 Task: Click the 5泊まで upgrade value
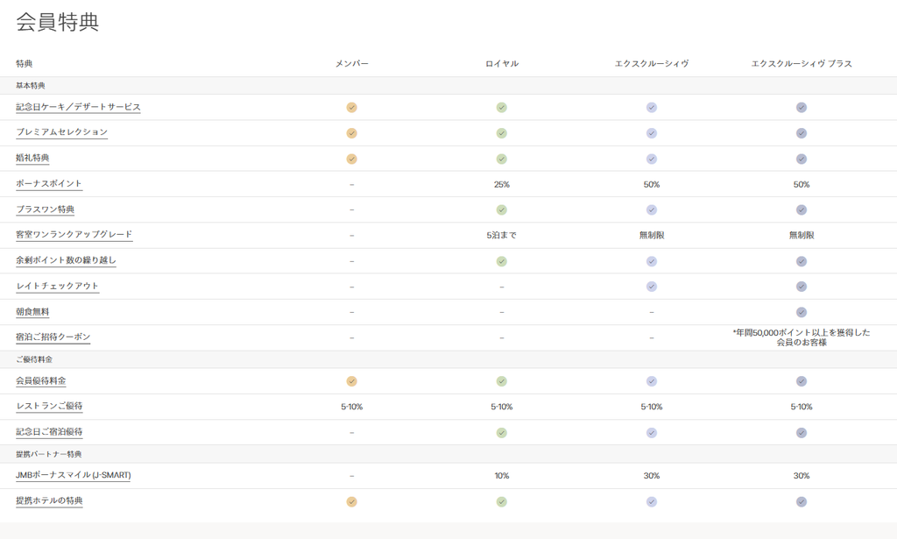[x=502, y=235]
